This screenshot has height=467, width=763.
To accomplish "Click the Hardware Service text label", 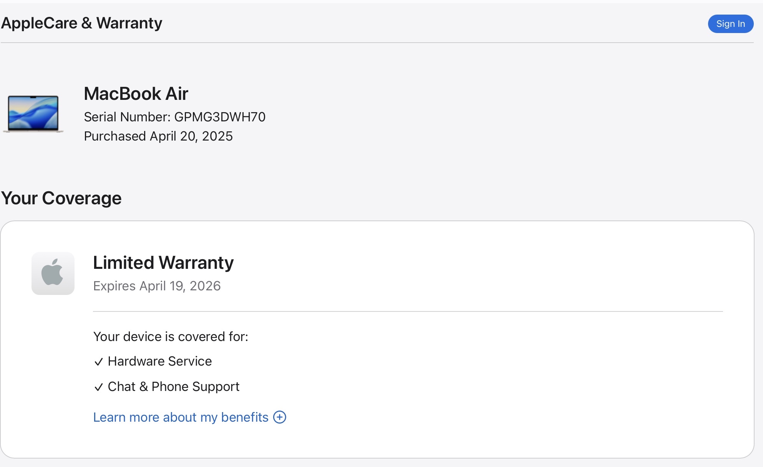I will (160, 361).
